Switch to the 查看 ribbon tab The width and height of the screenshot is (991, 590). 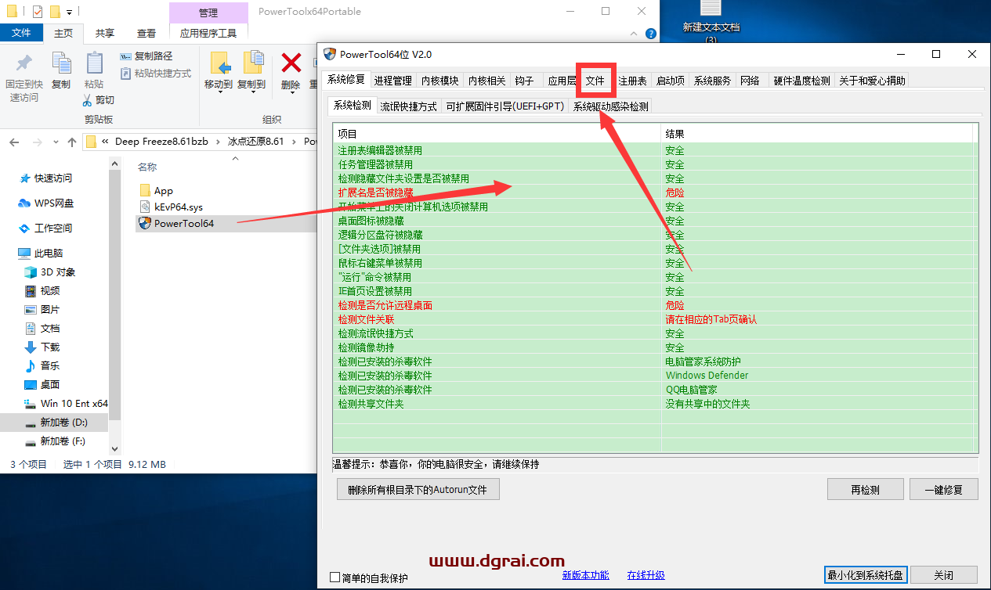pos(146,33)
